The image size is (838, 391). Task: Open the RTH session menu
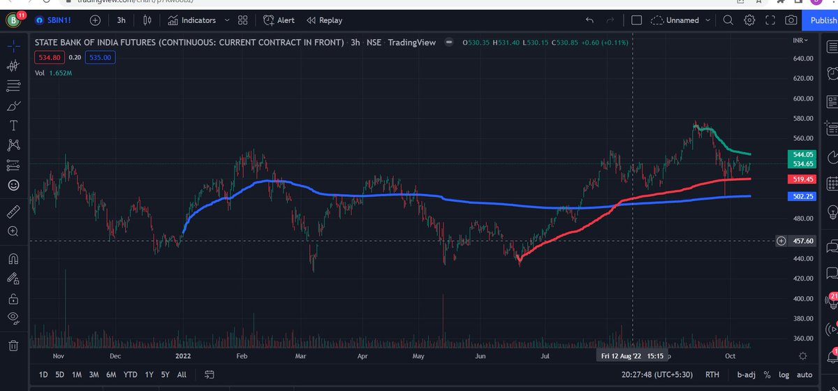coord(713,375)
